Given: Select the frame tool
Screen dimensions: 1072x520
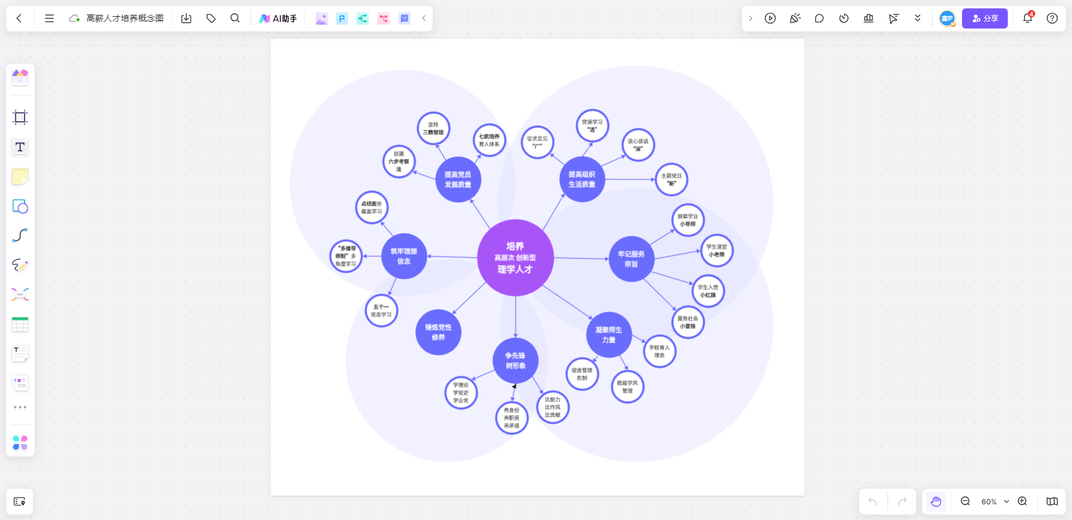Looking at the screenshot, I should (20, 117).
